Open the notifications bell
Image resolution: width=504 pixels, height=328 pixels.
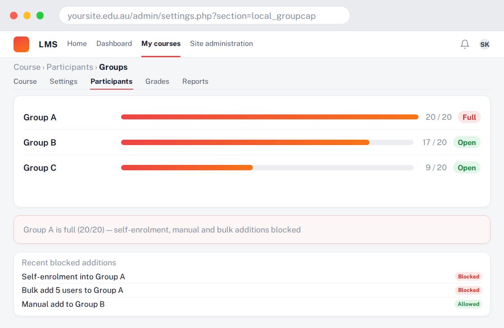(464, 44)
